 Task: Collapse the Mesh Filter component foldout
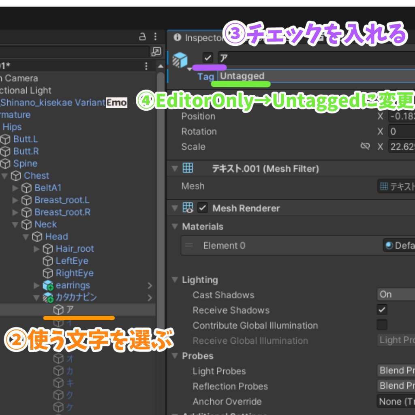(175, 169)
